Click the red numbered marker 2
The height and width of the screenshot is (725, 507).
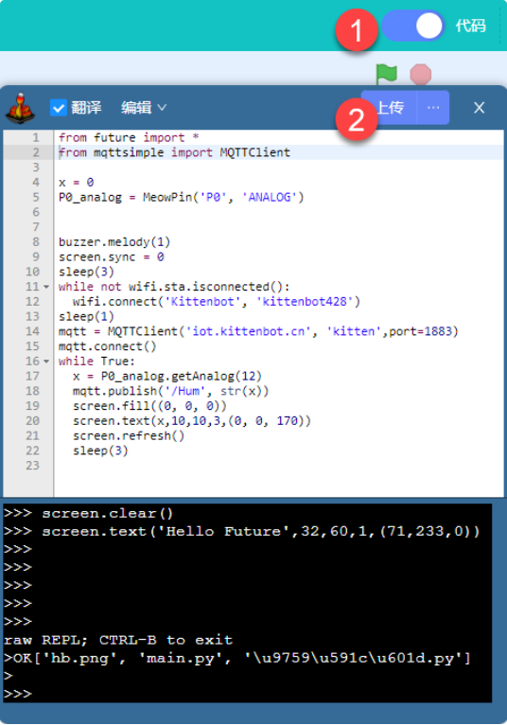coord(357,120)
